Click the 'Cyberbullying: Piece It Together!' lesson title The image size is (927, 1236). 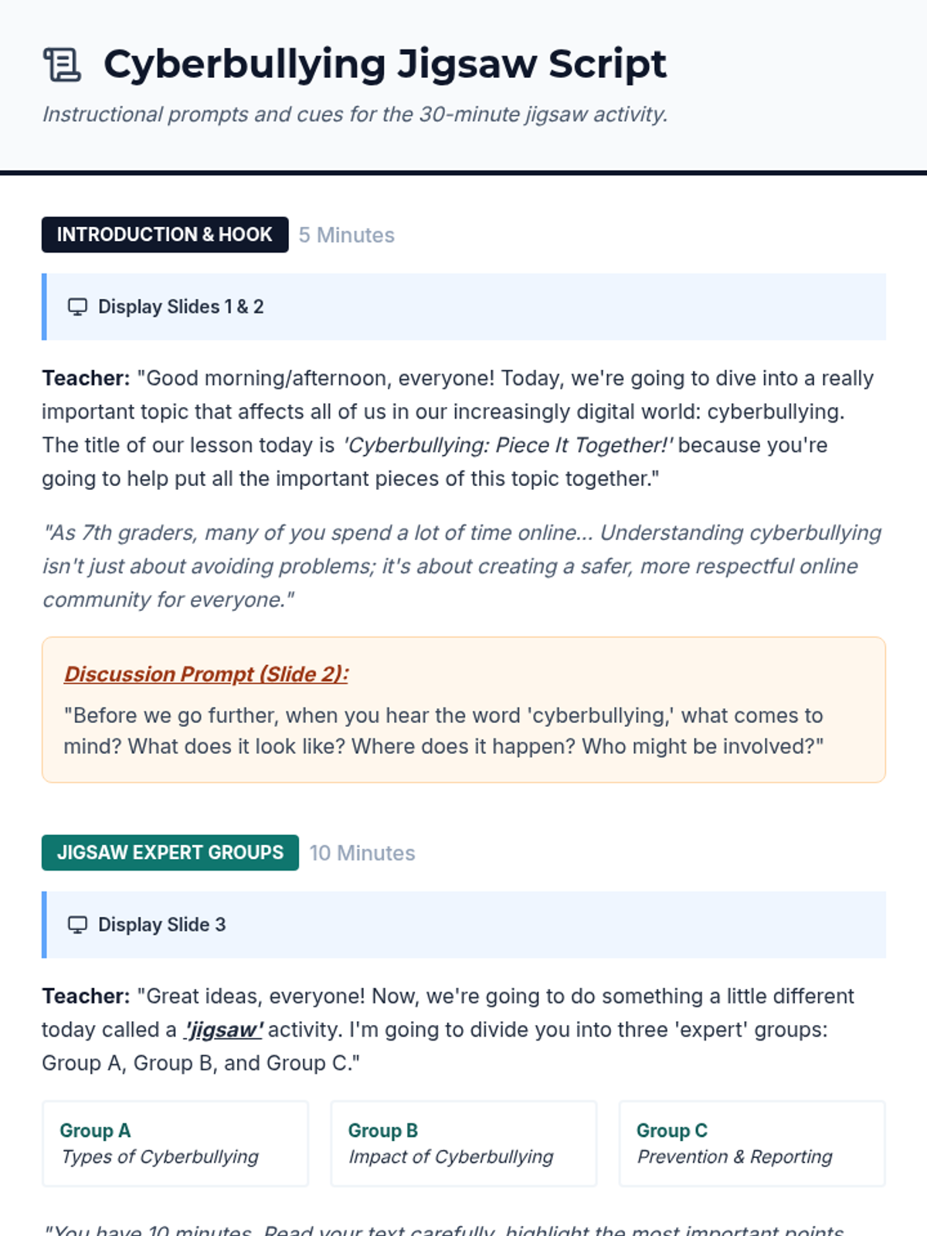click(508, 446)
